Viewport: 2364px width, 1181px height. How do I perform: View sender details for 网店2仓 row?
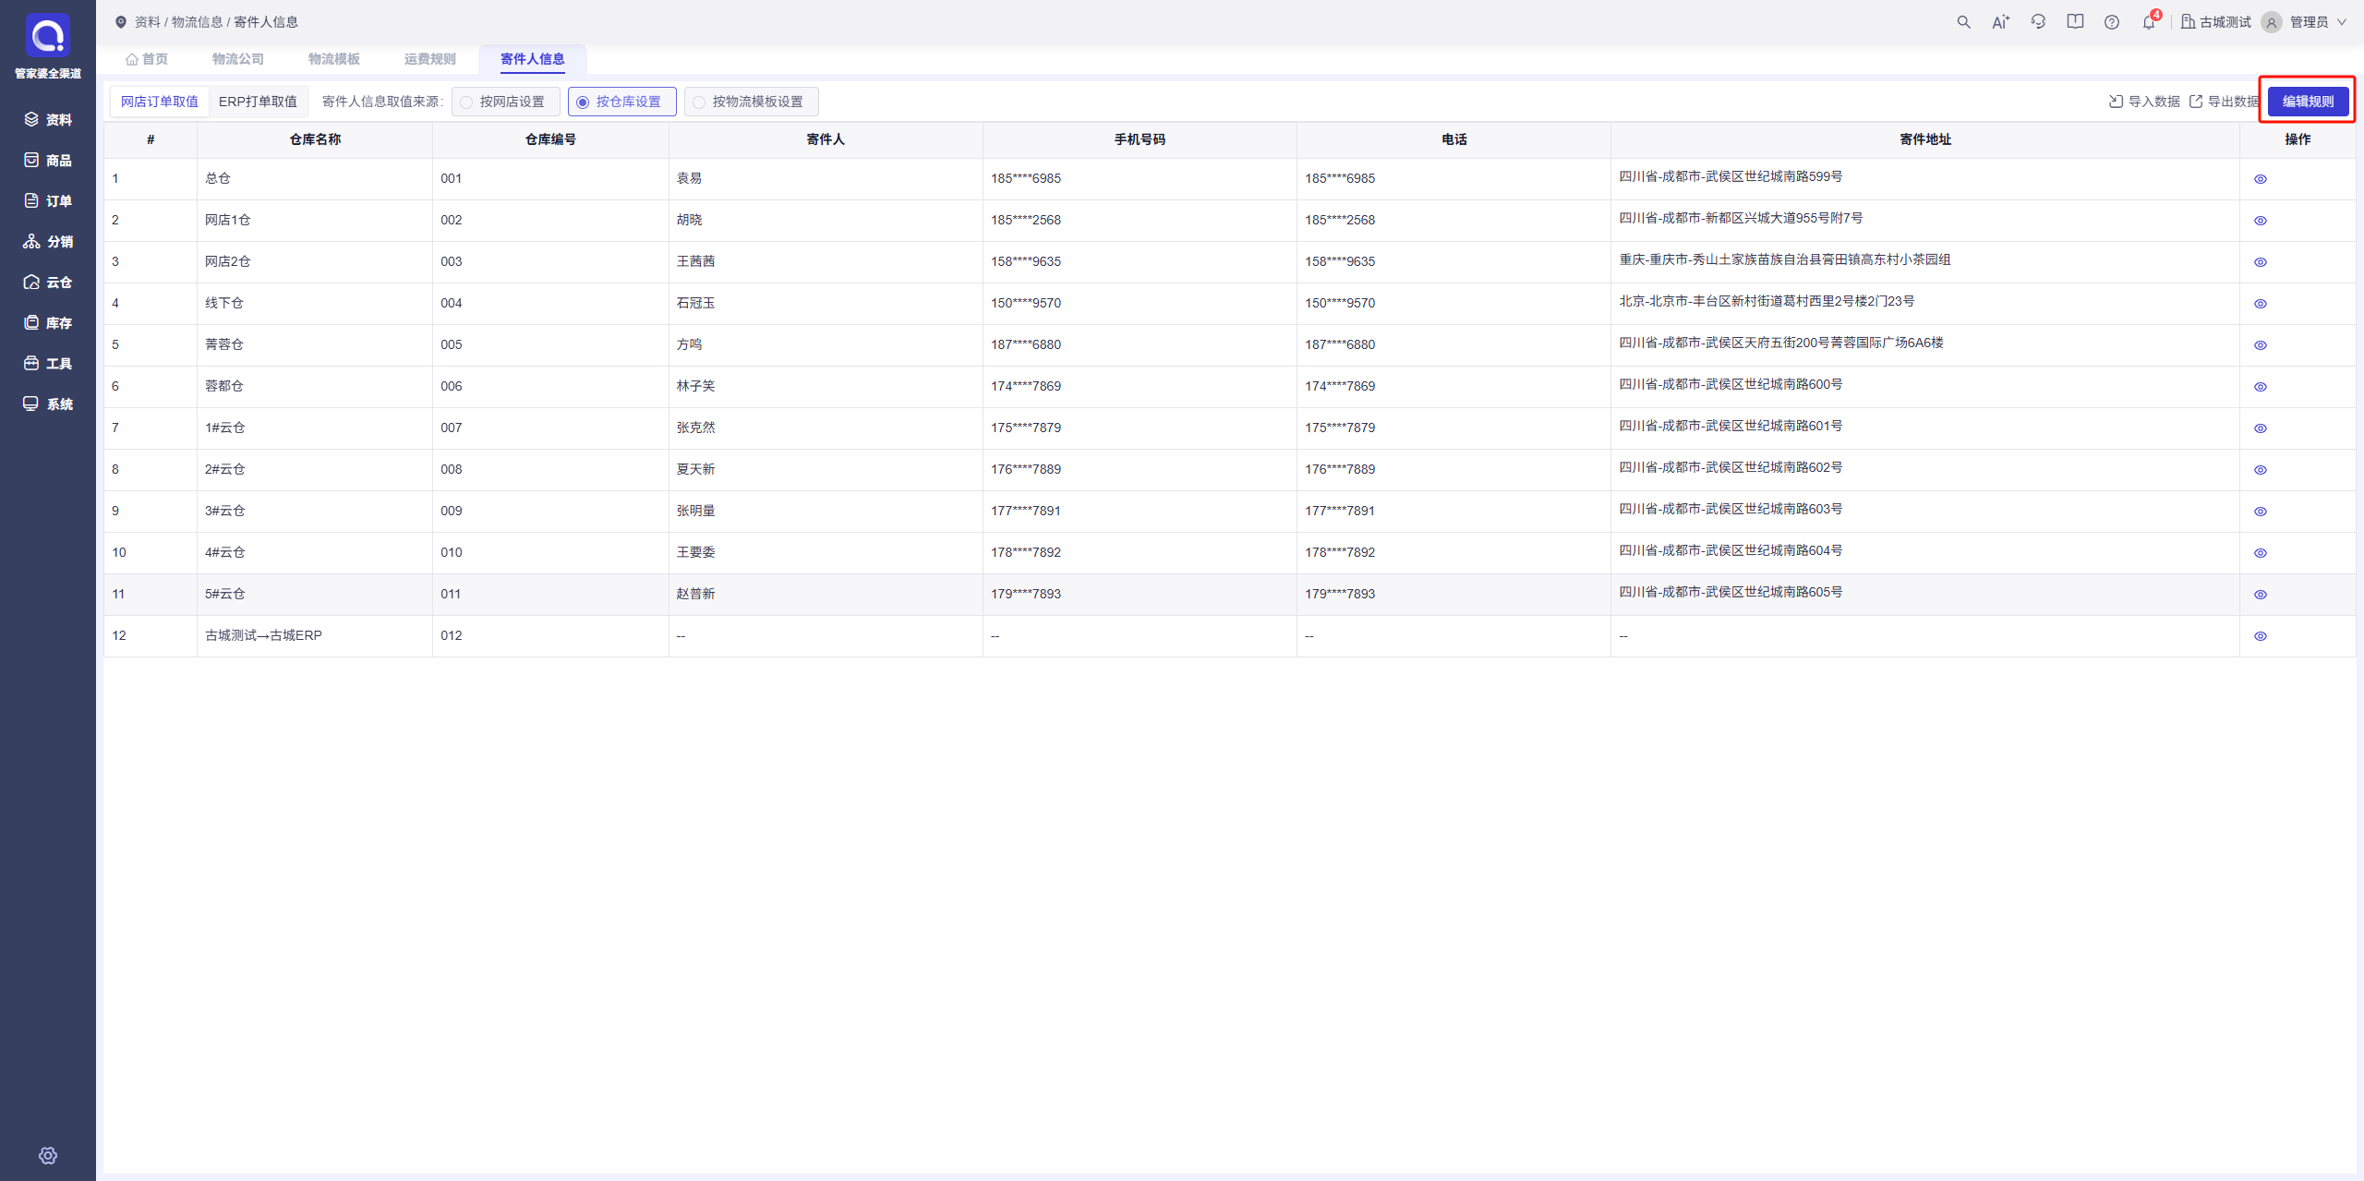(x=2260, y=262)
